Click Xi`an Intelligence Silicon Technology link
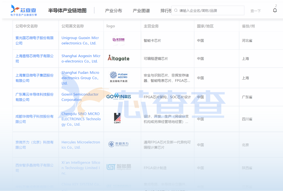The height and width of the screenshot is (191, 283). (x=81, y=168)
